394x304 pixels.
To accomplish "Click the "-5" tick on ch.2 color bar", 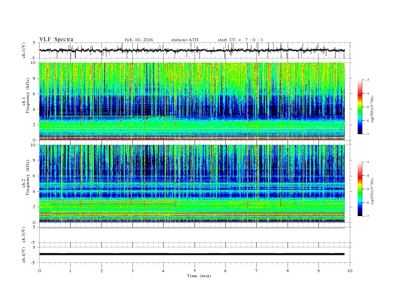I will click(367, 189).
